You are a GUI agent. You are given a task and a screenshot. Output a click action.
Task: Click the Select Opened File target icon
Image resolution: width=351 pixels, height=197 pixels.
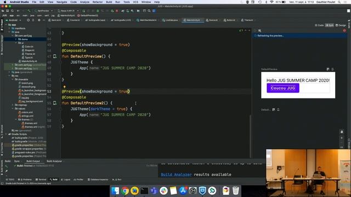click(x=28, y=20)
